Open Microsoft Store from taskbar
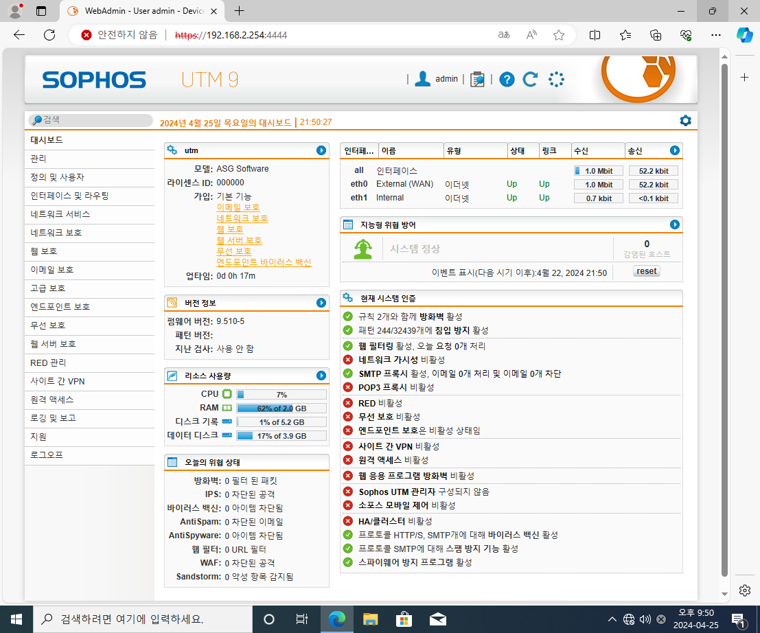The height and width of the screenshot is (633, 760). pyautogui.click(x=404, y=619)
